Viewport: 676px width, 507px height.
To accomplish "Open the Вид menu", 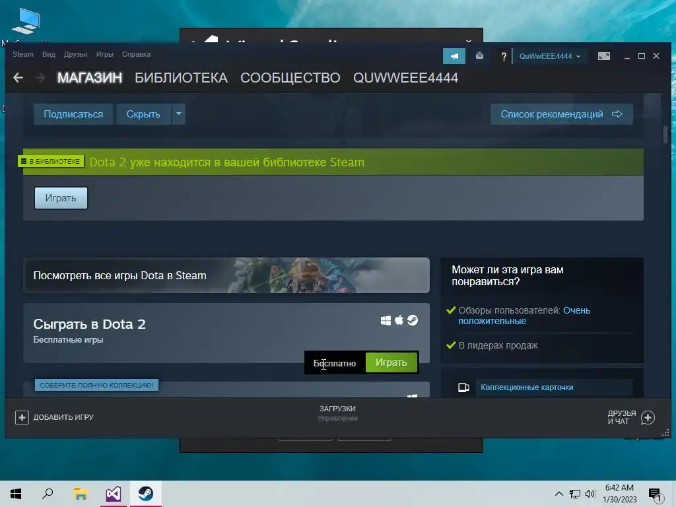I will (49, 54).
